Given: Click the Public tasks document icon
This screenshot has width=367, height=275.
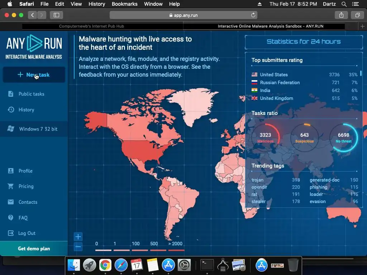Looking at the screenshot, I should coord(11,94).
